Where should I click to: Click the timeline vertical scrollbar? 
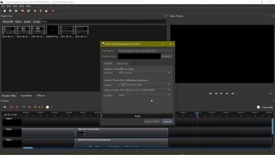click(272, 126)
